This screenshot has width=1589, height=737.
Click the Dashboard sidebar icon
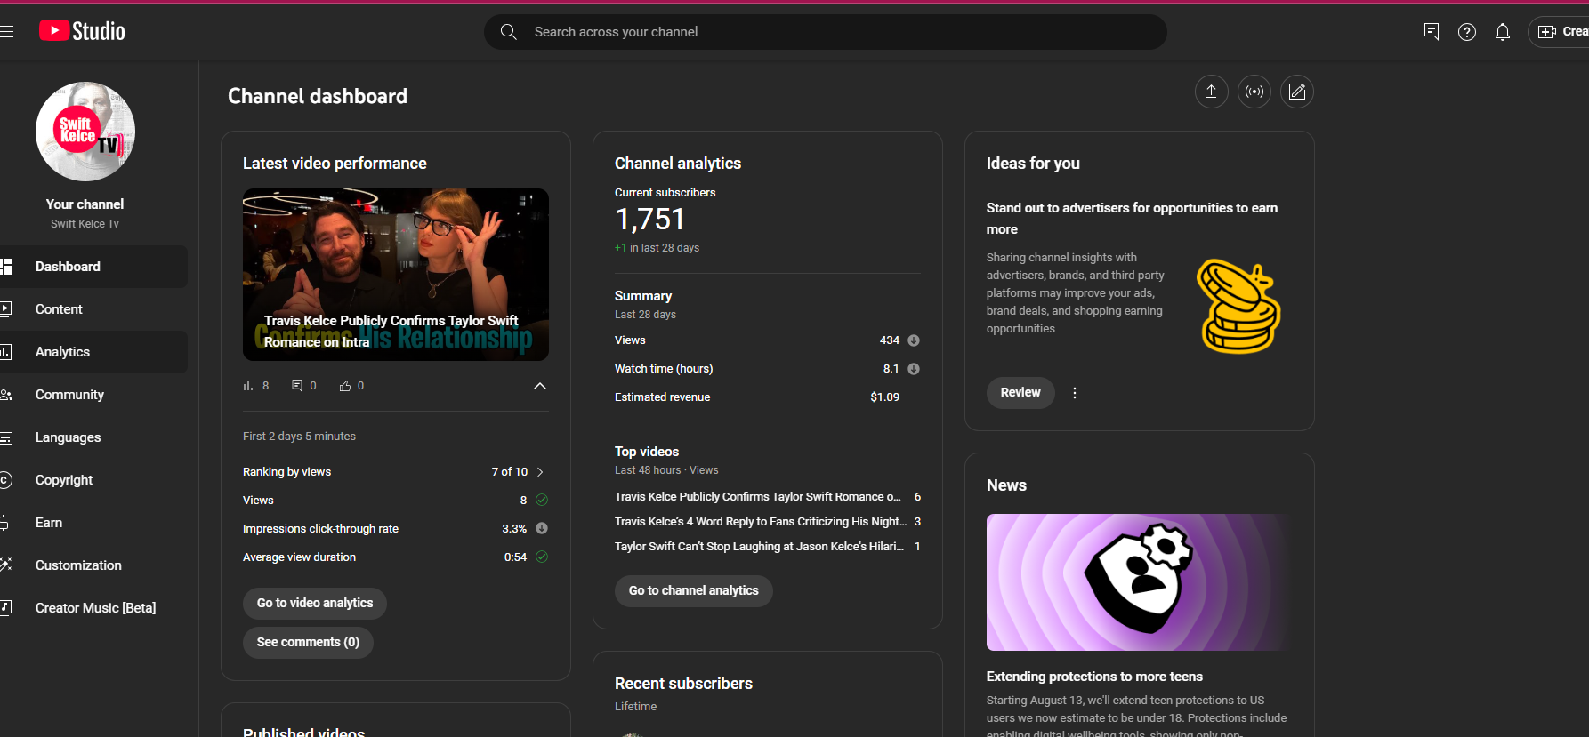tap(5, 267)
